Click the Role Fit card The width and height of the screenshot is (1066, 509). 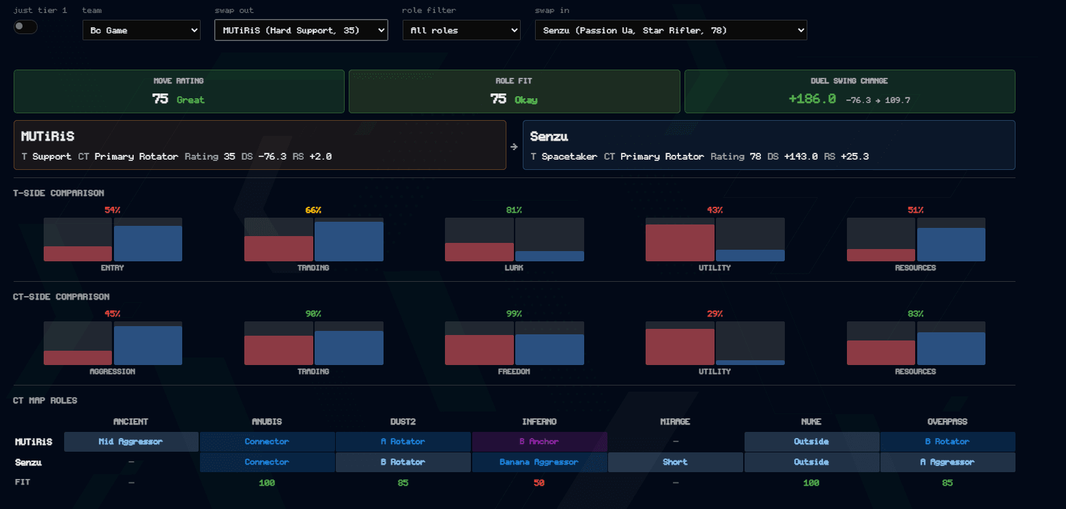[515, 91]
